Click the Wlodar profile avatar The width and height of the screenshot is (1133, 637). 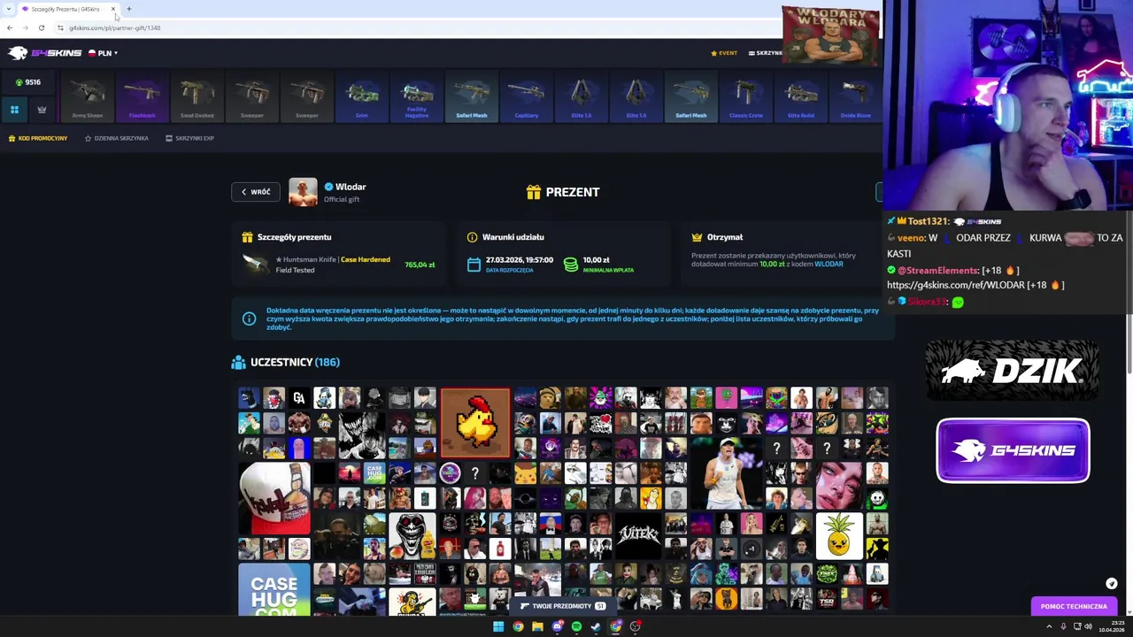pos(303,192)
